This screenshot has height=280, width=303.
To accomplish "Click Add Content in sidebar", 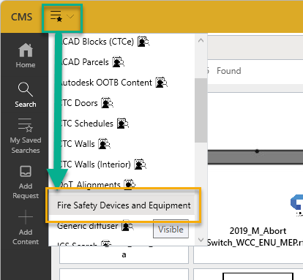I will click(x=26, y=227).
